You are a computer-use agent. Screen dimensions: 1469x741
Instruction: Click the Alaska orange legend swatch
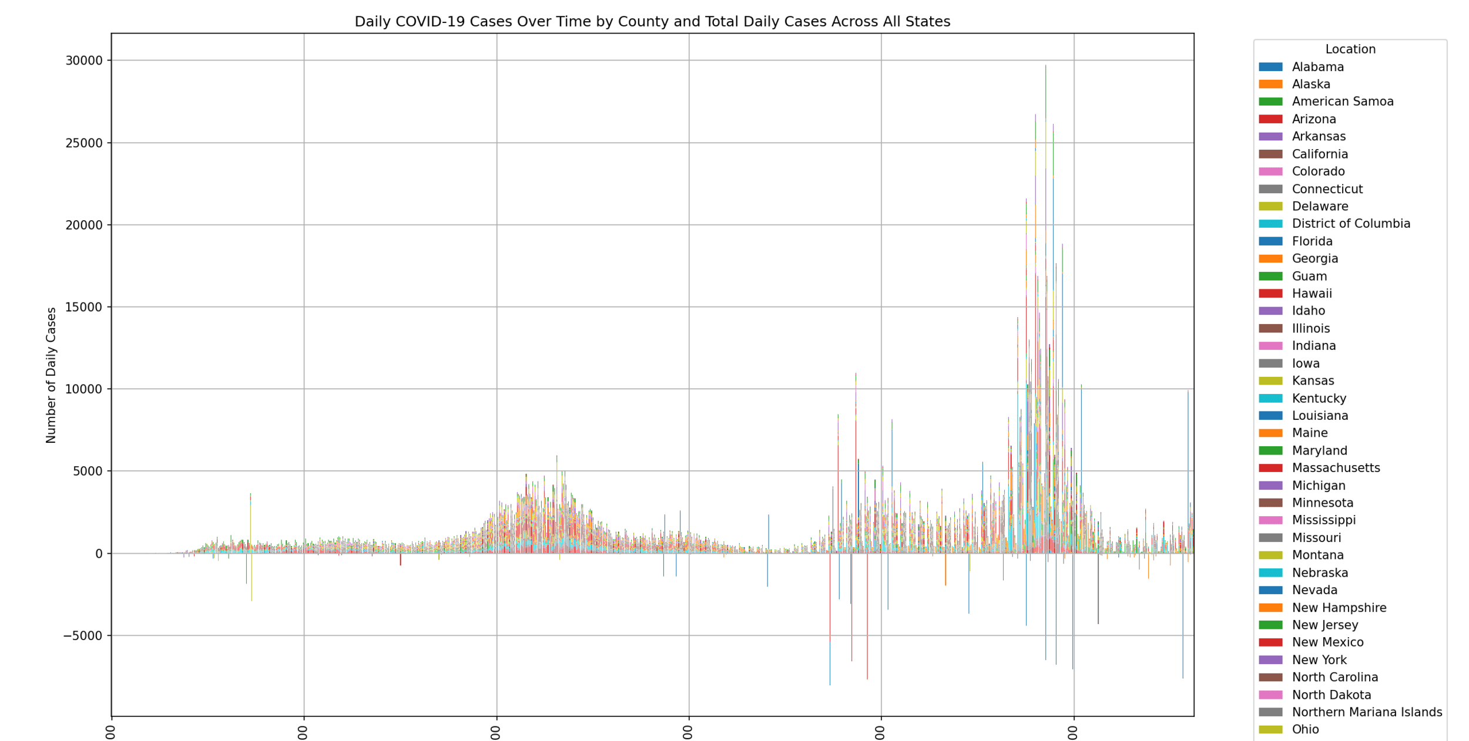[1270, 85]
